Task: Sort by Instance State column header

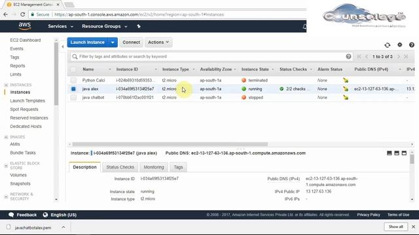Action: pyautogui.click(x=255, y=69)
